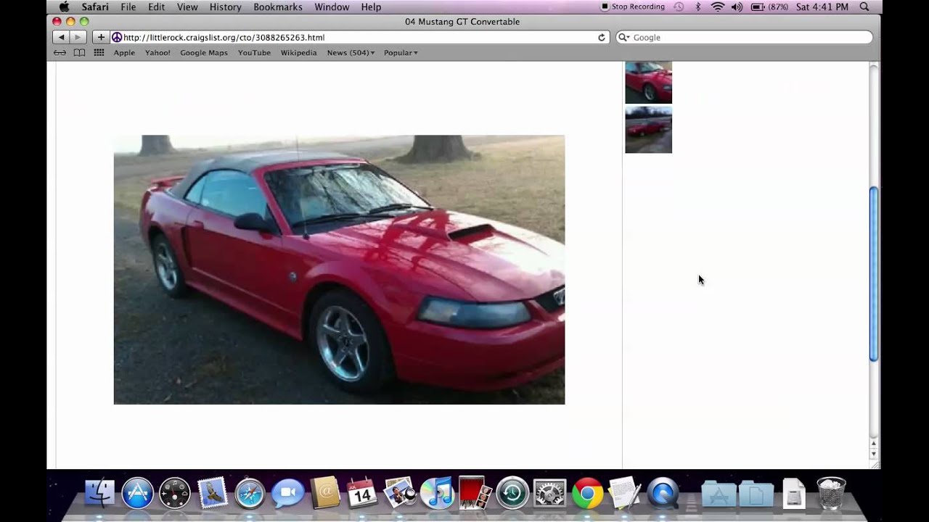Open Time Machine in the Dock
The image size is (929, 522).
512,494
